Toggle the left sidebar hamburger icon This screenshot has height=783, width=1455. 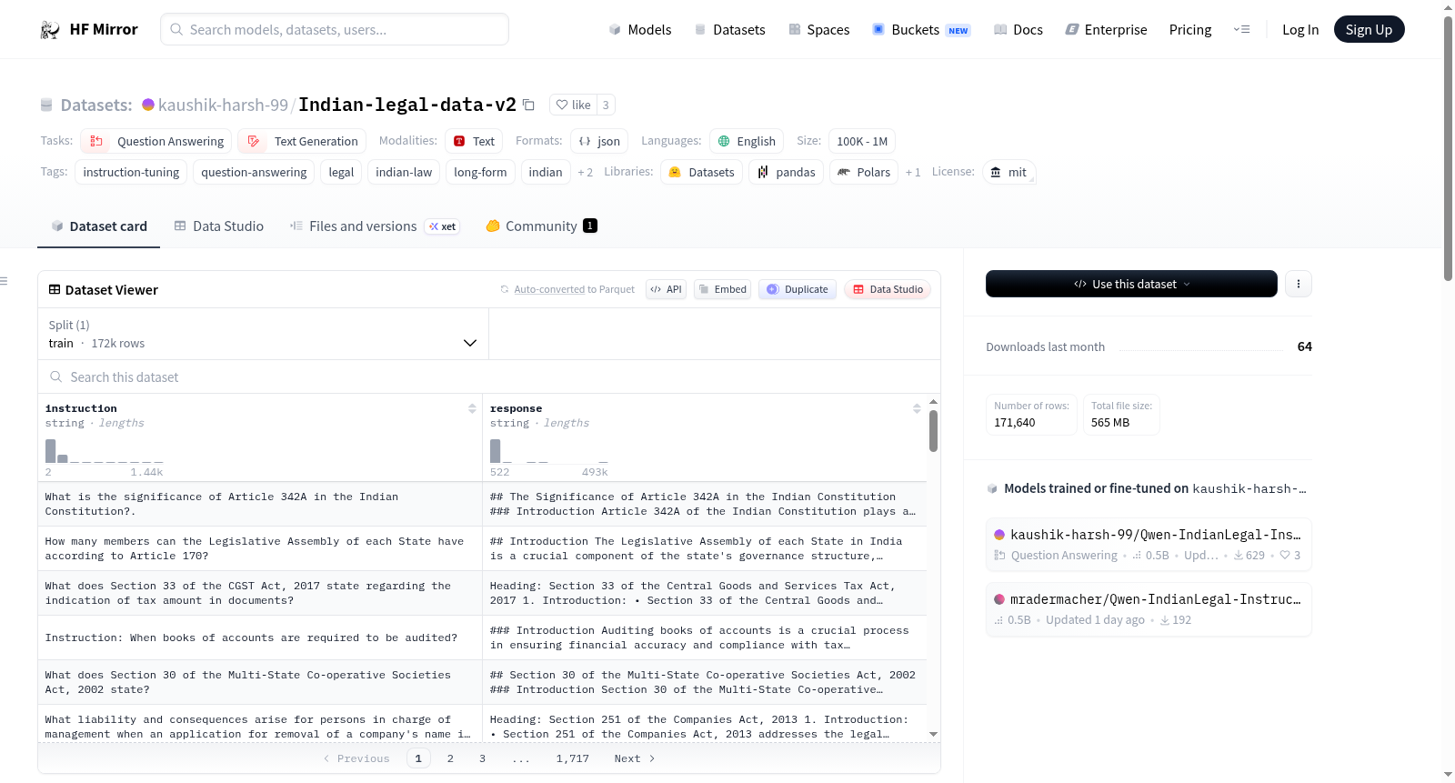click(5, 281)
